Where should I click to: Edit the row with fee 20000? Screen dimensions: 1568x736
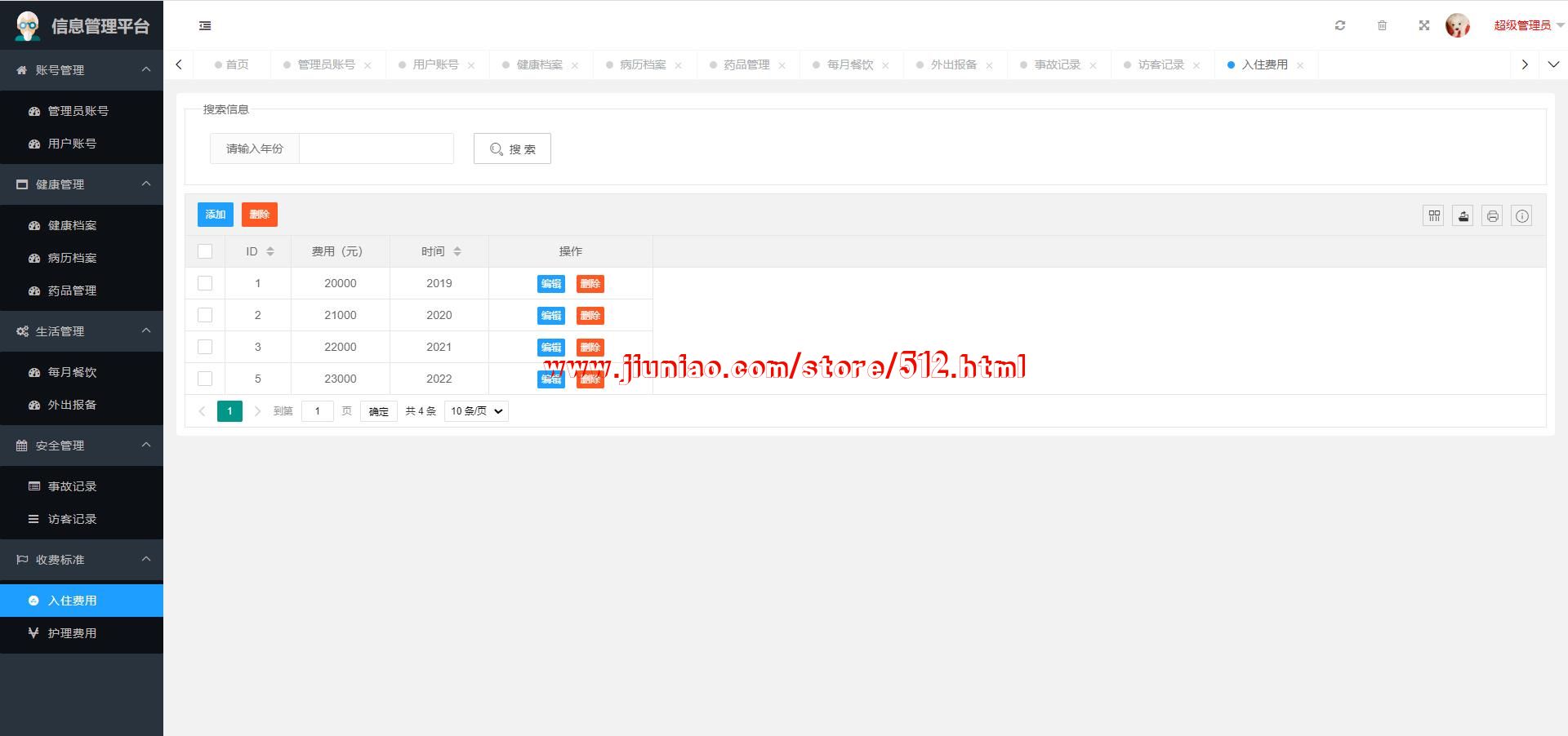pos(551,284)
